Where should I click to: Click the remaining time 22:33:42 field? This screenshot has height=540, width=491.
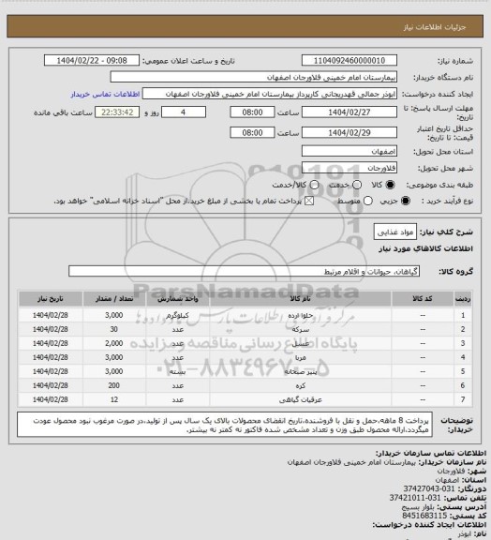tap(117, 112)
